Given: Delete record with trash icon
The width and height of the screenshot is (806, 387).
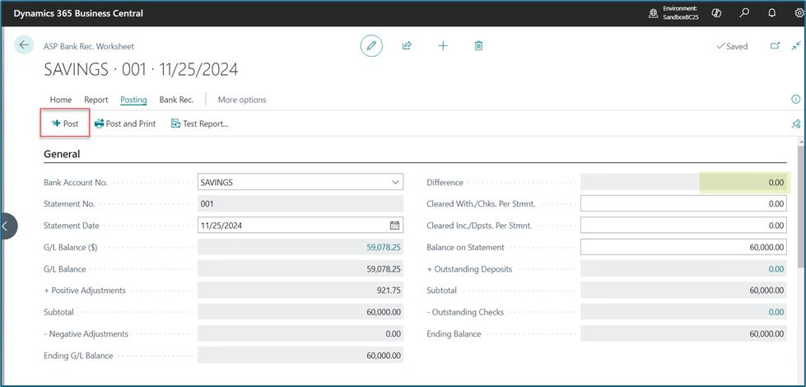Looking at the screenshot, I should 478,46.
